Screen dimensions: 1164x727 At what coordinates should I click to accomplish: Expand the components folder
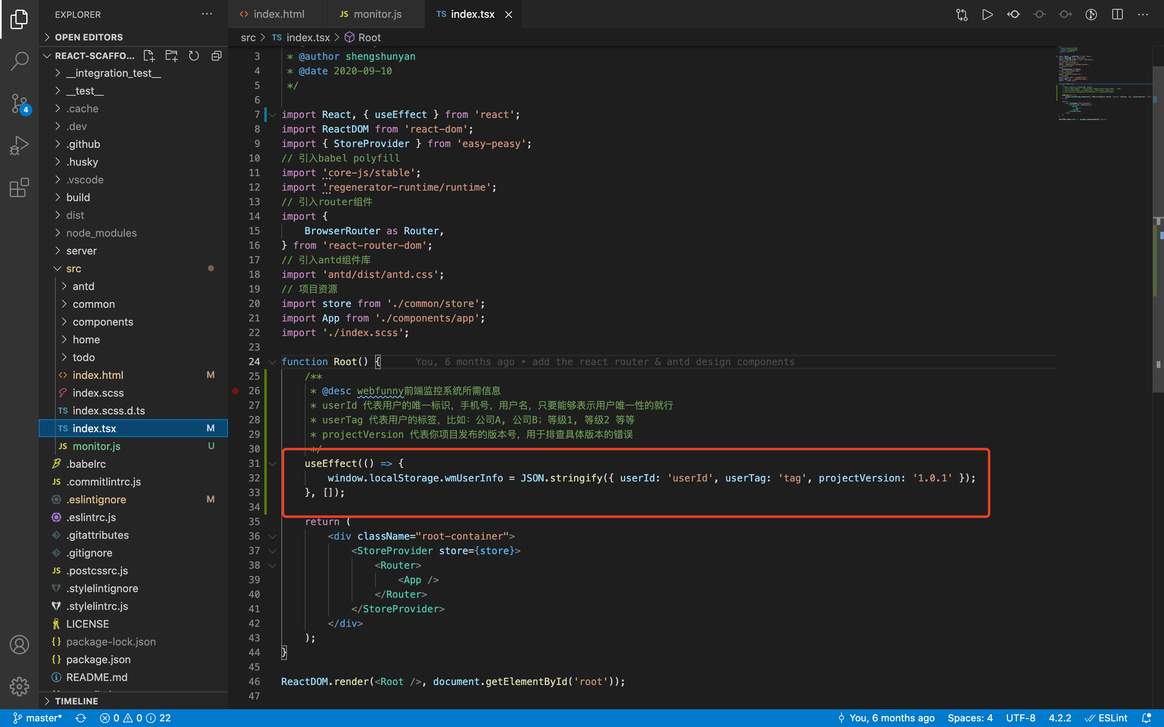coord(102,321)
